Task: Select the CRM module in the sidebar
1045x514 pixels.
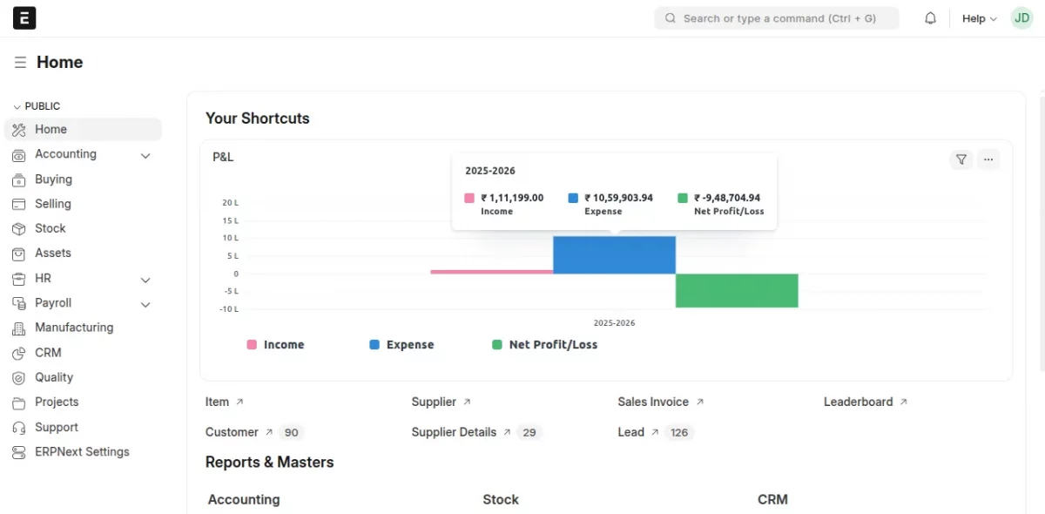Action: (47, 353)
